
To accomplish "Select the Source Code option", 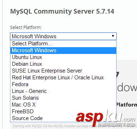I will pyautogui.click(x=63, y=118).
